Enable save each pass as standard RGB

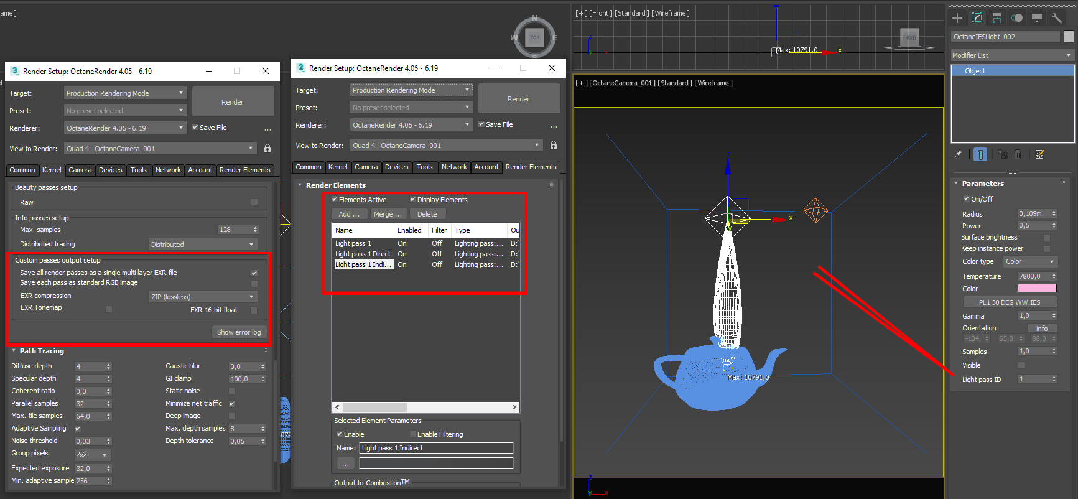click(254, 283)
